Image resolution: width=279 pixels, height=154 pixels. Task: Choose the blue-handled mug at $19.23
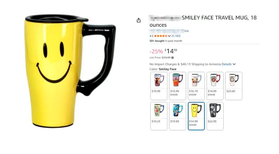pos(159,116)
